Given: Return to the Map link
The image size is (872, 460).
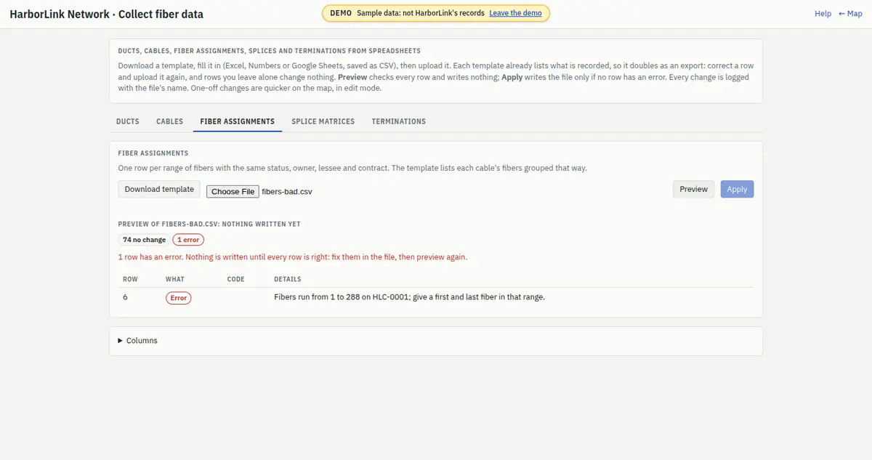Looking at the screenshot, I should (850, 14).
